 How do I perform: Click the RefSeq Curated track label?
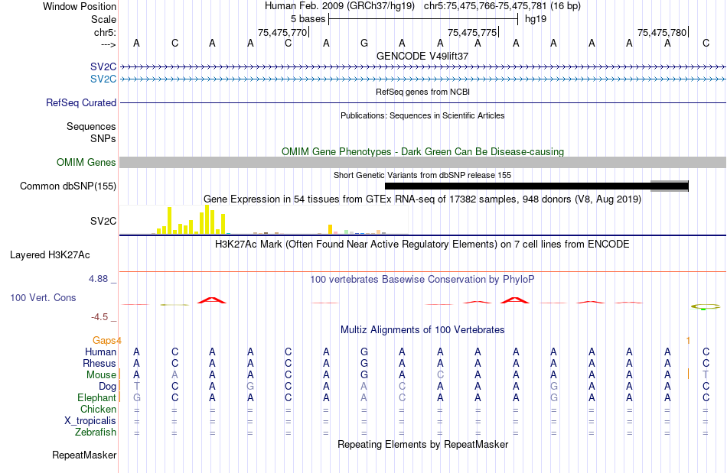point(81,102)
